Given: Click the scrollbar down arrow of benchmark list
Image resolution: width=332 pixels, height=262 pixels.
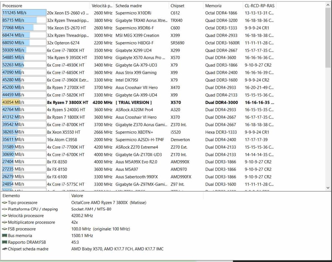Looking at the screenshot, I should click(x=327, y=188).
